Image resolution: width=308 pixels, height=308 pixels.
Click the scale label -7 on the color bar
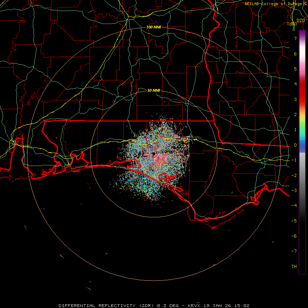pos(294,251)
